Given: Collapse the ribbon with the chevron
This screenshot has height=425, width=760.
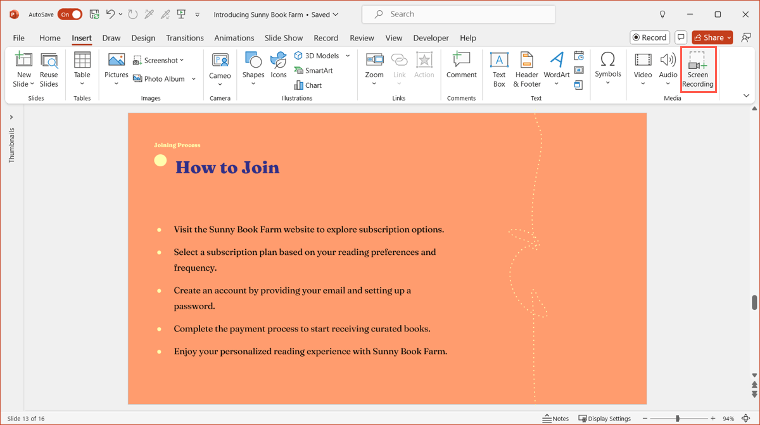Looking at the screenshot, I should click(746, 96).
